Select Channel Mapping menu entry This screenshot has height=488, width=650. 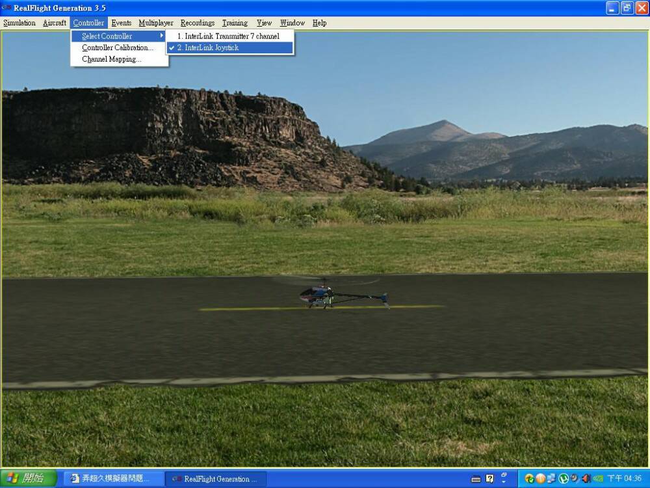(111, 59)
